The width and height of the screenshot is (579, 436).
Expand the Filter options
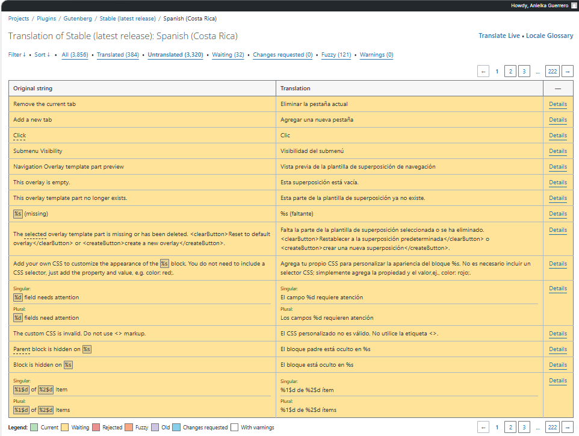coord(17,55)
